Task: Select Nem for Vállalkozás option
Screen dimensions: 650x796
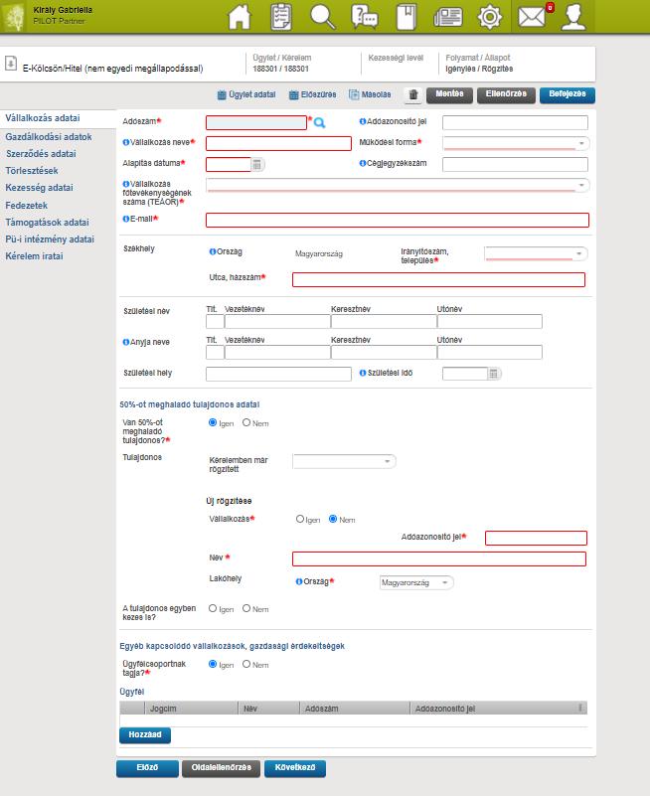Action: [x=333, y=519]
